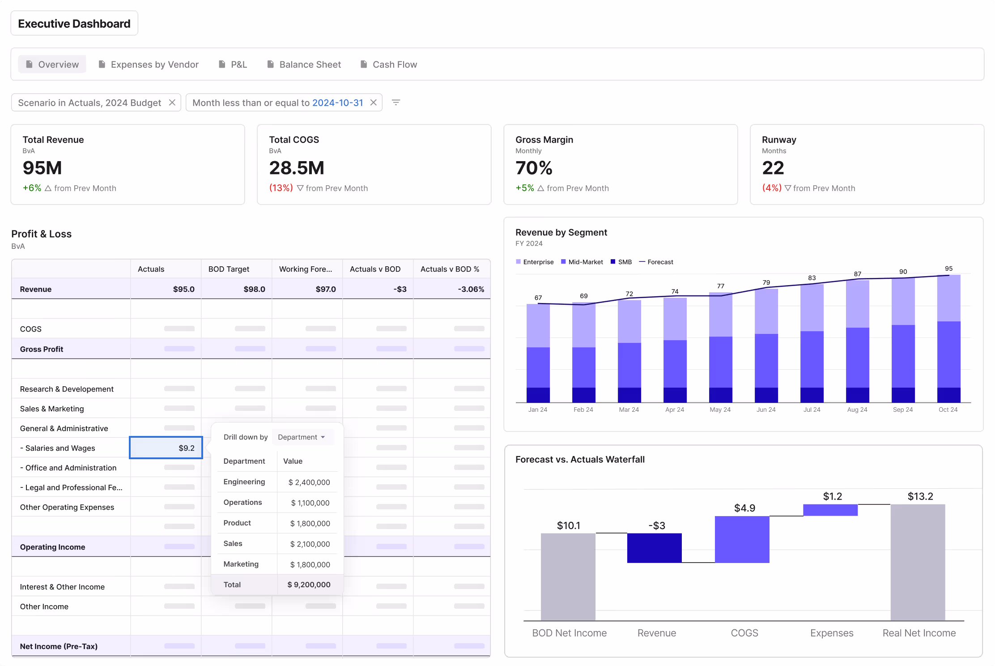
Task: Click the document icon beside Balance Sheet
Action: coord(270,64)
